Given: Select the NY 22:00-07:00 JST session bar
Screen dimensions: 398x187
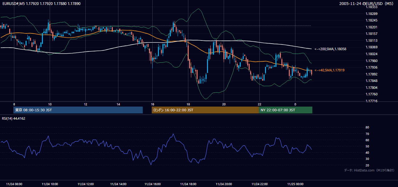Looking at the screenshot, I should point(286,110).
